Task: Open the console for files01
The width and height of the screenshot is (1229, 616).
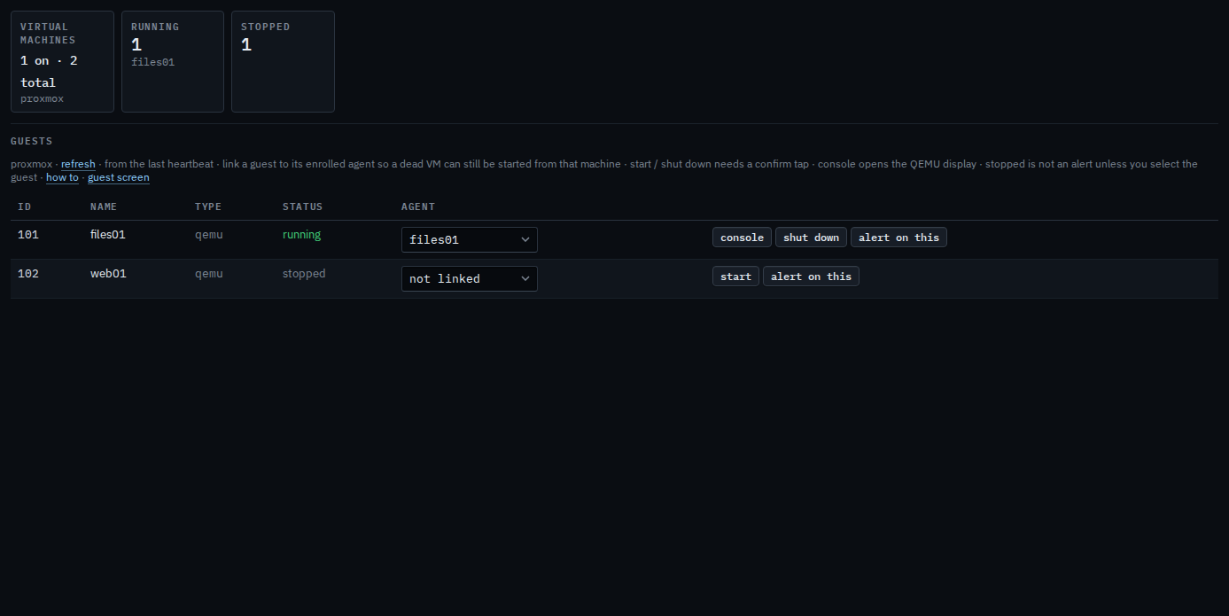Action: tap(742, 238)
